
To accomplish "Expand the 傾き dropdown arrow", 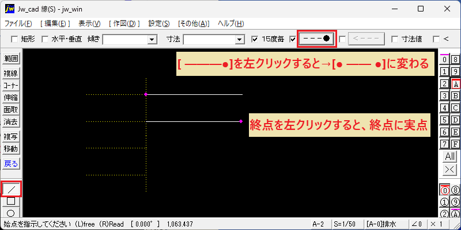I will [x=152, y=39].
